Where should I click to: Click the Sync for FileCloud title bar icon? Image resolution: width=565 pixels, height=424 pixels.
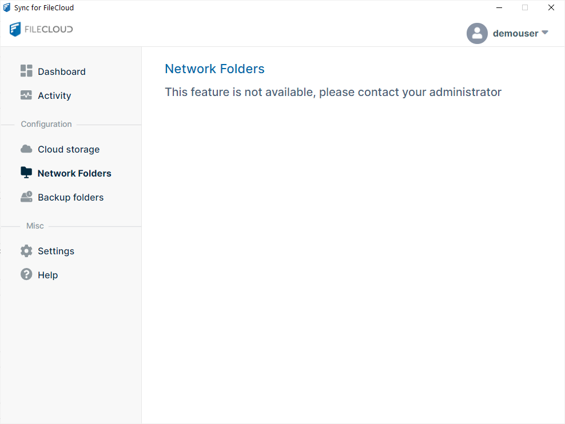pos(7,7)
